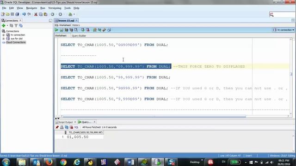Screen dimensions: 296x166
Task: Close the Query Result tab
Action: [94, 122]
